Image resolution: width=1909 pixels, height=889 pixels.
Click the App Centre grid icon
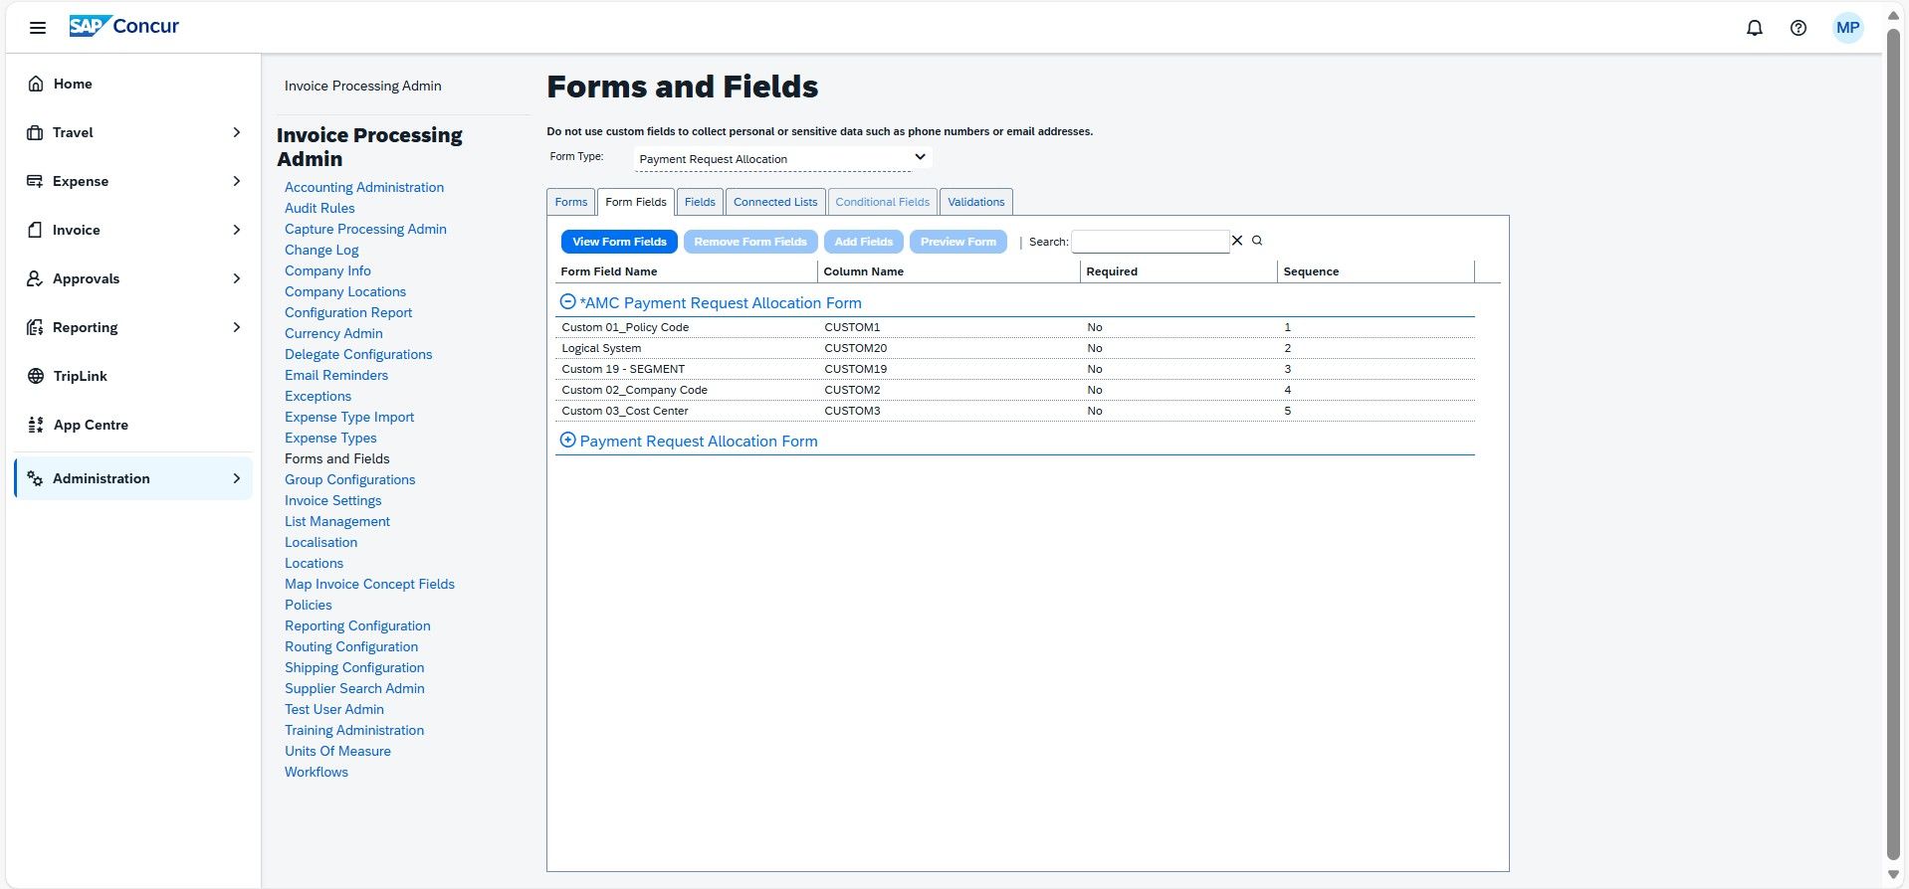[x=36, y=425]
